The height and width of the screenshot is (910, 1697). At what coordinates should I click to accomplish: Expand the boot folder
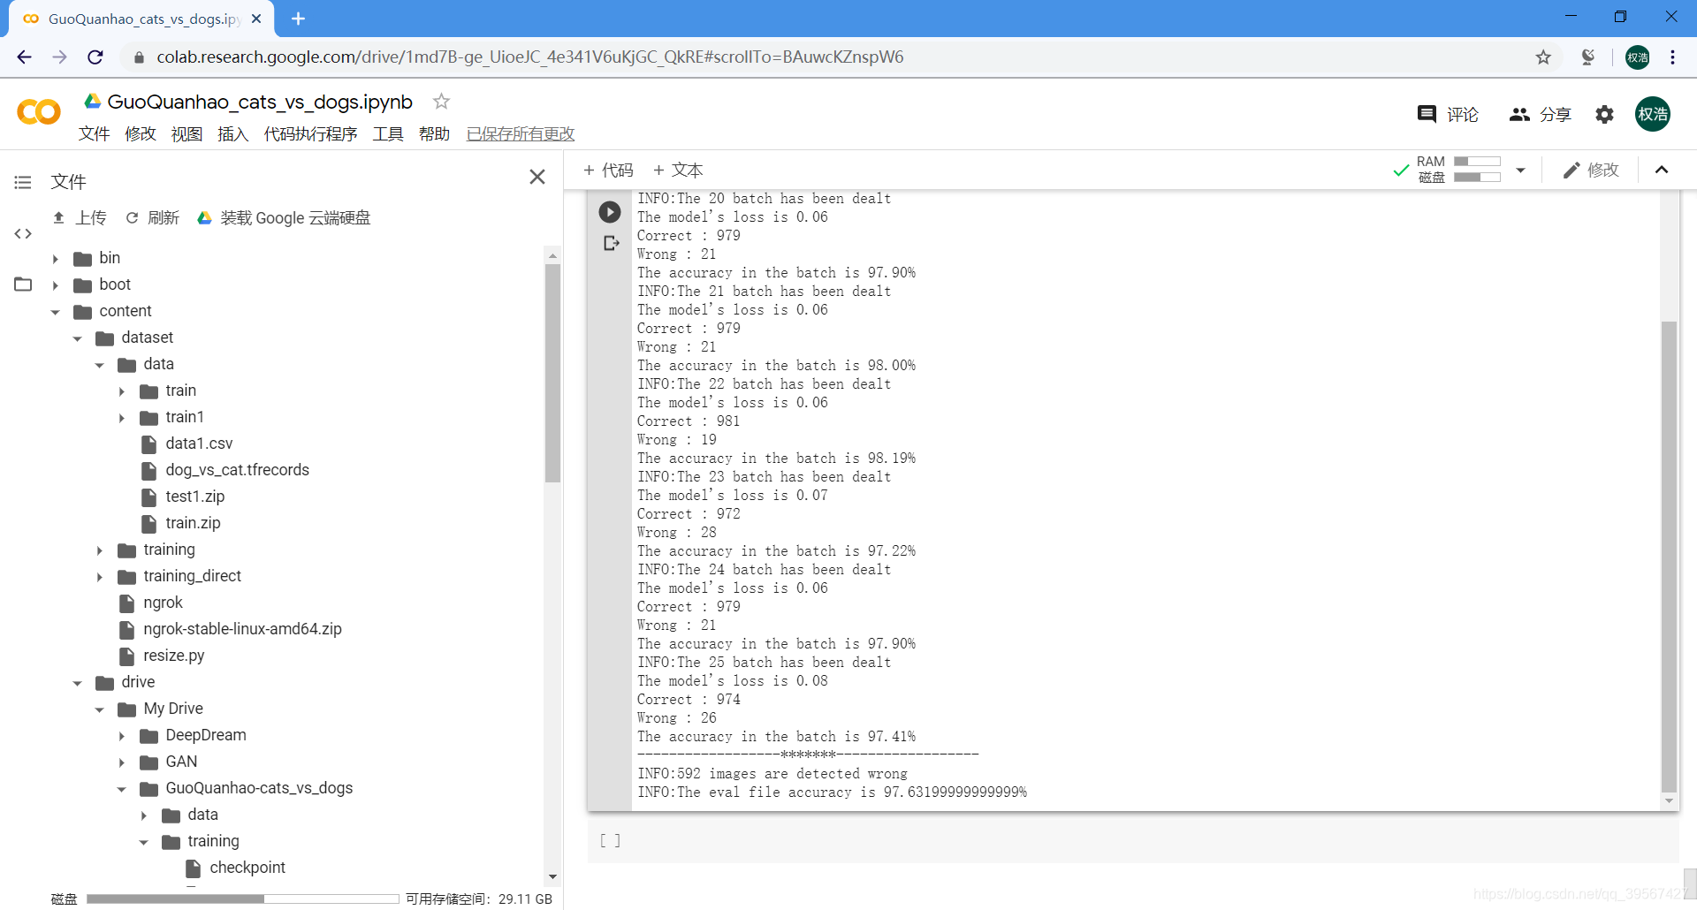coord(56,285)
